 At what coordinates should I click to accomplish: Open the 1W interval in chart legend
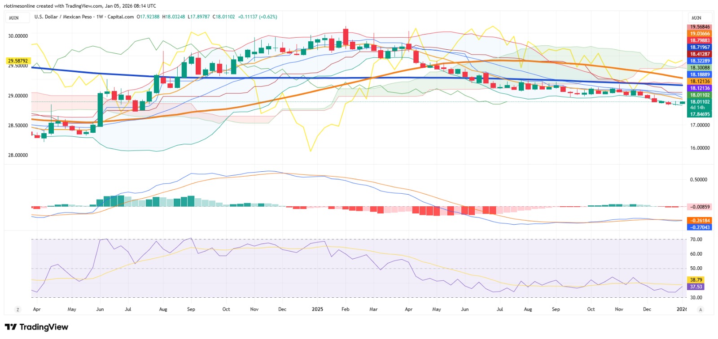click(x=100, y=17)
